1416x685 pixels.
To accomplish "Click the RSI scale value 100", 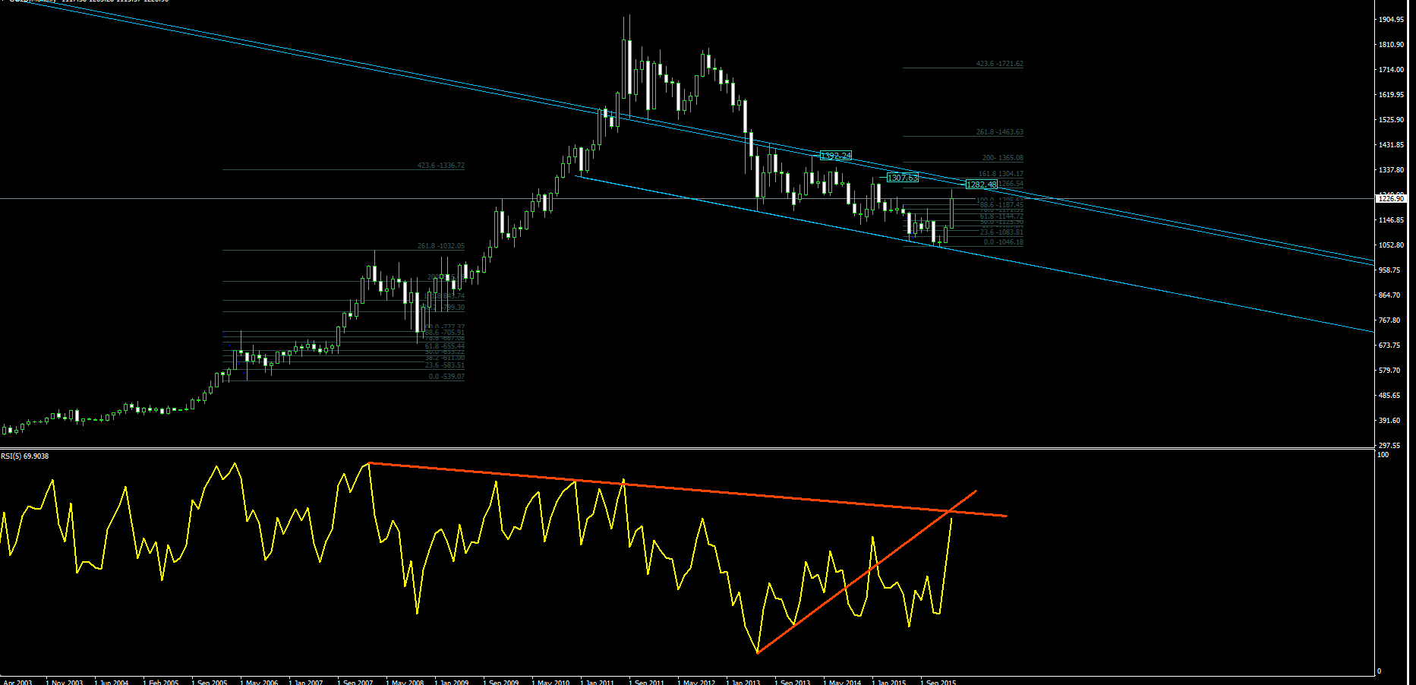I will (1383, 455).
